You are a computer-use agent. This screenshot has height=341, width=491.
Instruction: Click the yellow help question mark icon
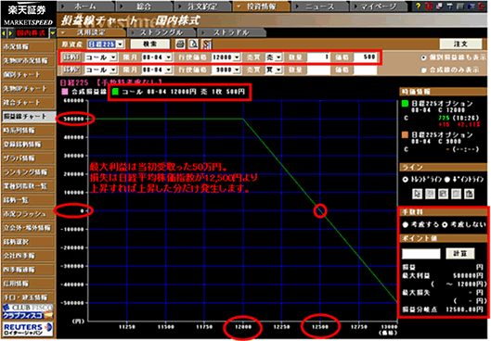pyautogui.click(x=418, y=6)
